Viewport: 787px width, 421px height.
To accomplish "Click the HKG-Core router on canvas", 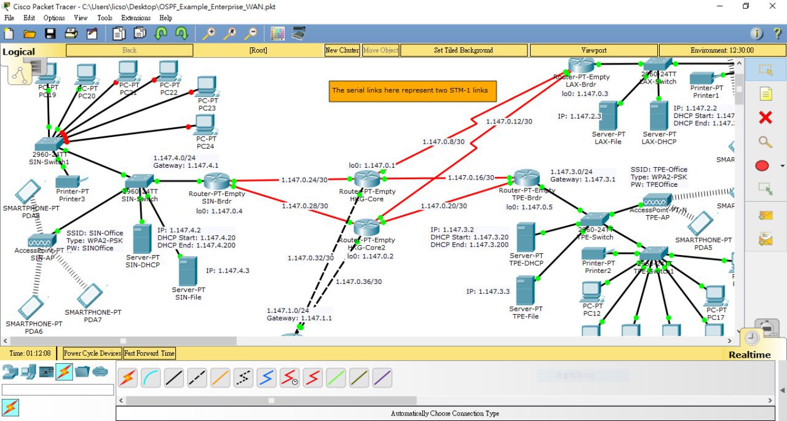I will click(368, 178).
